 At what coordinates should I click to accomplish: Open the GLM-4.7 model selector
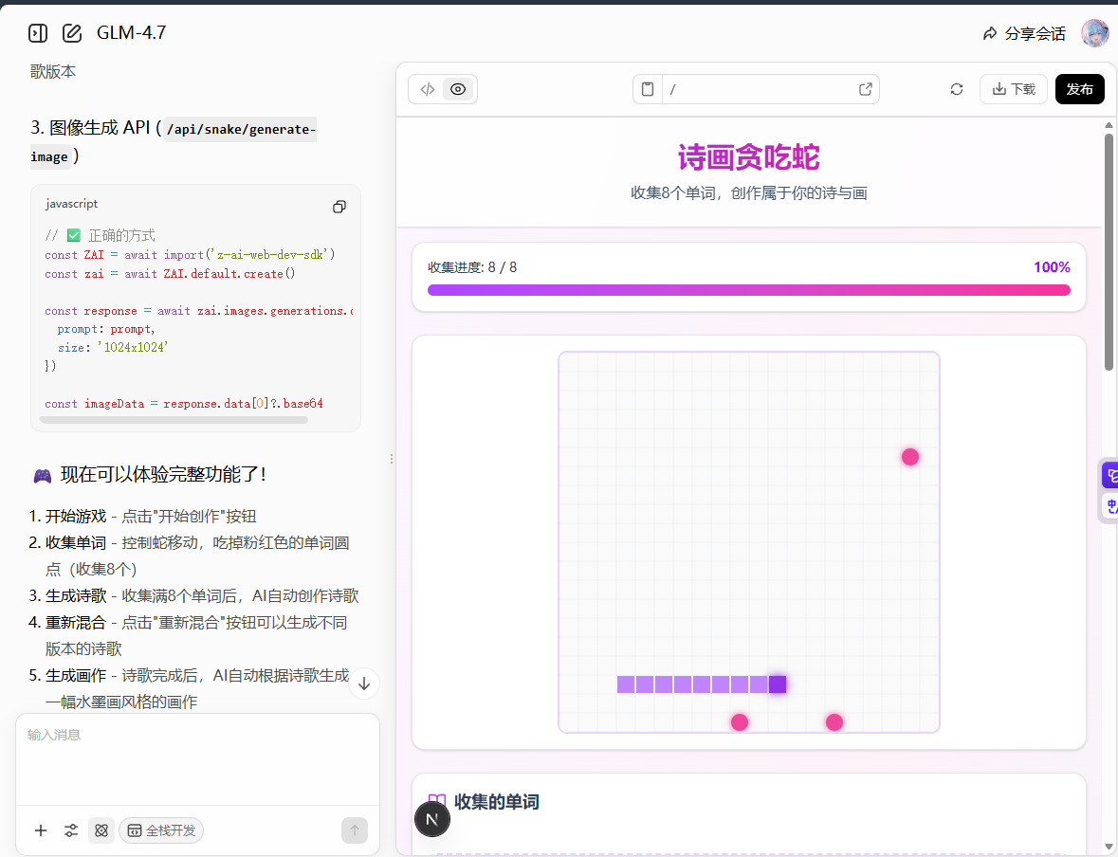pyautogui.click(x=132, y=33)
